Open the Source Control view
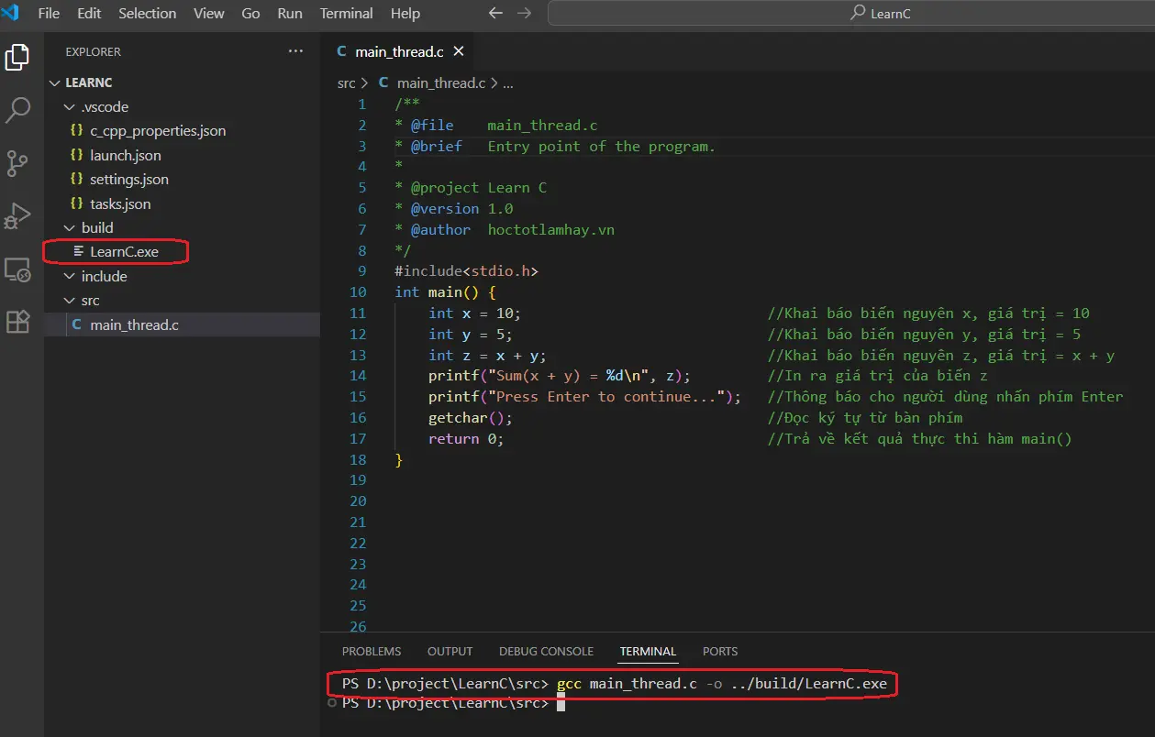Image resolution: width=1155 pixels, height=737 pixels. point(17,164)
